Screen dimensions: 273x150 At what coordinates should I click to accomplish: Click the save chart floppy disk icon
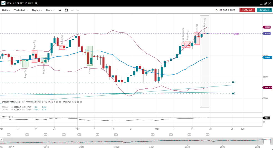[x=66, y=10]
